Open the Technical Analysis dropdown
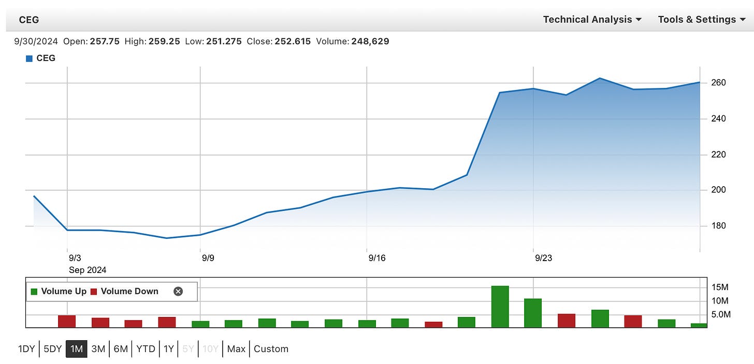754x364 pixels. click(x=592, y=20)
